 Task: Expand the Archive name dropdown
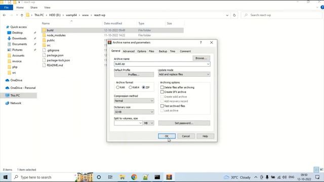[208, 64]
